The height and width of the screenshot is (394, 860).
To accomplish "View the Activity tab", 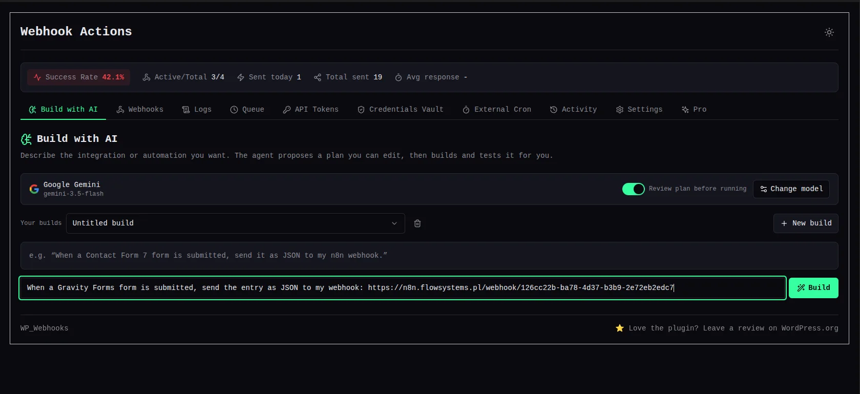I will coord(574,110).
